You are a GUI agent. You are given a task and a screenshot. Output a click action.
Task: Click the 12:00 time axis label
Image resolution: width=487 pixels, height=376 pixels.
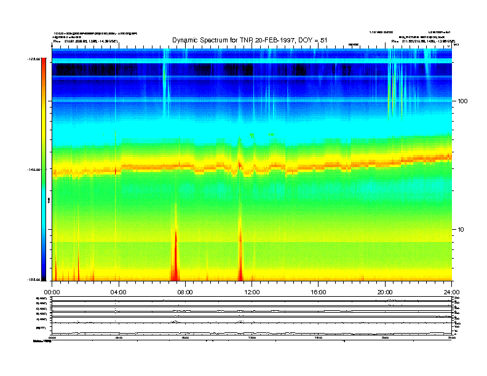[x=252, y=292]
